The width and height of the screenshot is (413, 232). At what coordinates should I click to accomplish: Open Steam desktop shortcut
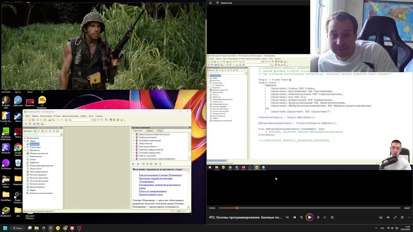[18, 118]
